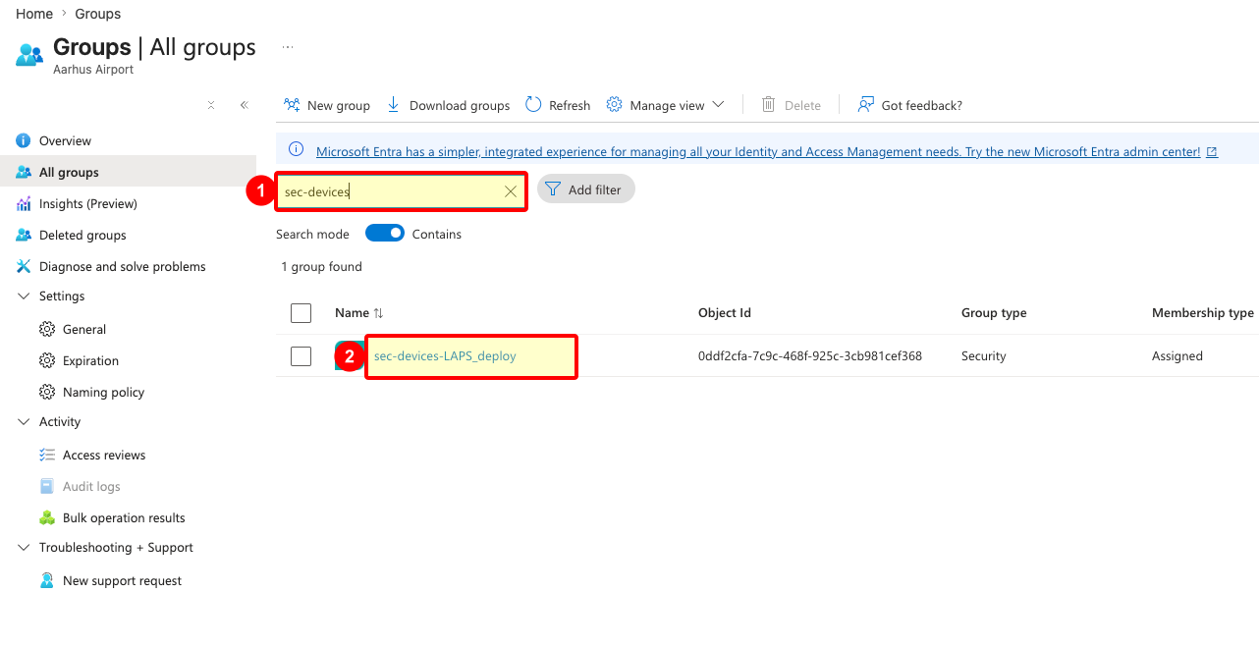This screenshot has height=646, width=1259.
Task: Click the Security group type cell
Action: [x=984, y=356]
